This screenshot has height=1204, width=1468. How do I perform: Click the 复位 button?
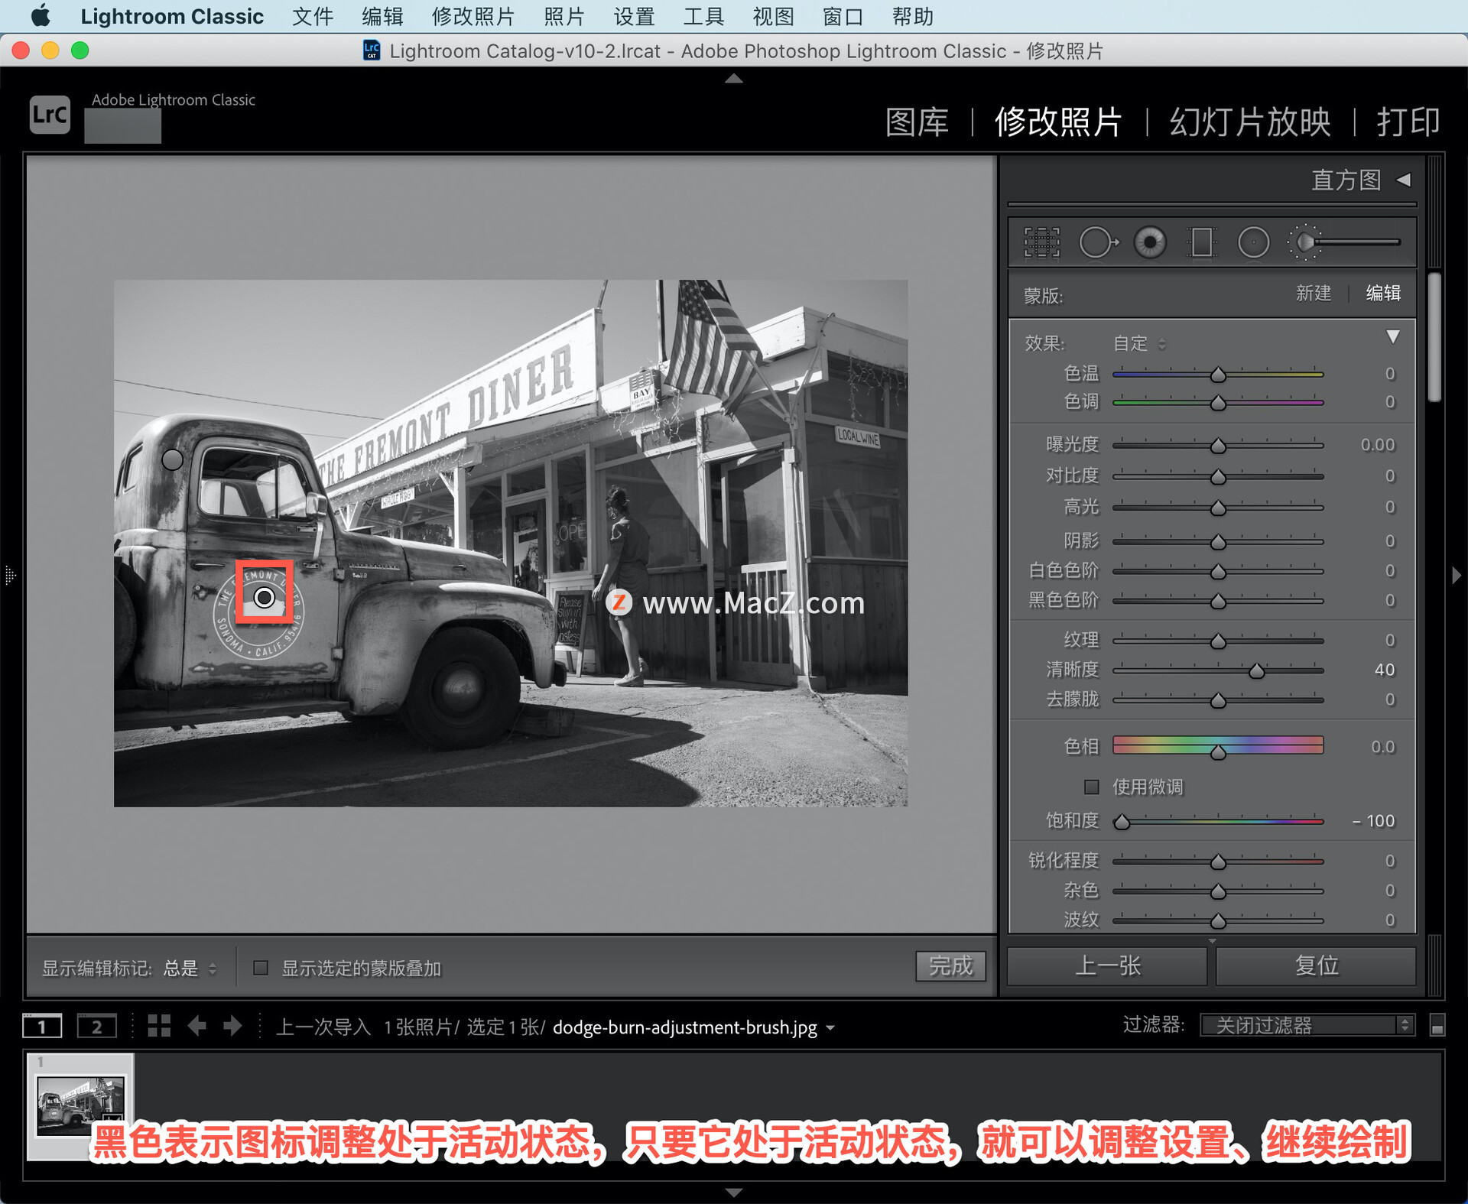coord(1316,965)
